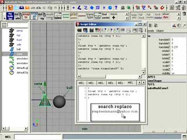Screen dimensions: 187x140
Task: Click the trash can icon at shelf end
Action: tap(184, 14)
